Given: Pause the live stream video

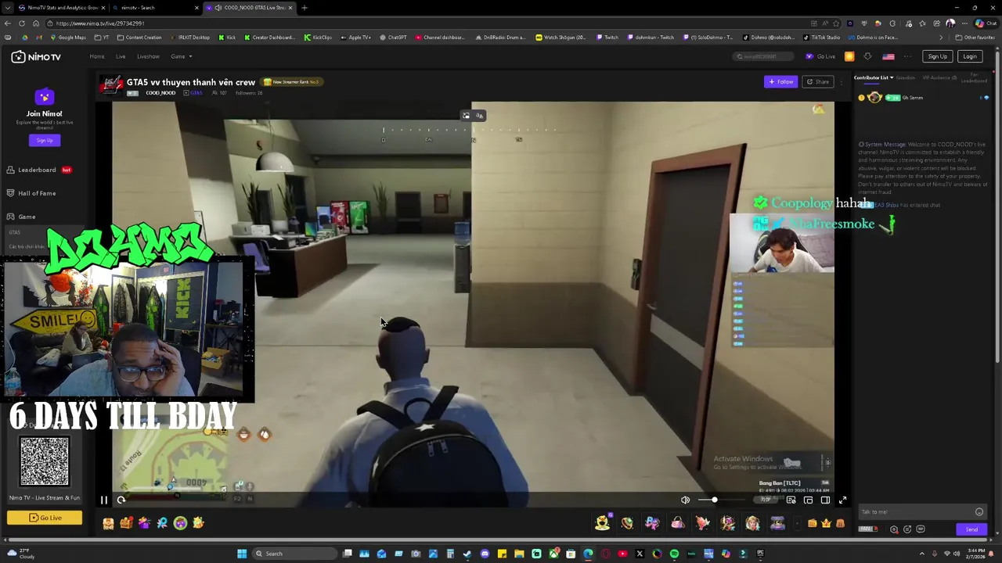Looking at the screenshot, I should click(103, 500).
